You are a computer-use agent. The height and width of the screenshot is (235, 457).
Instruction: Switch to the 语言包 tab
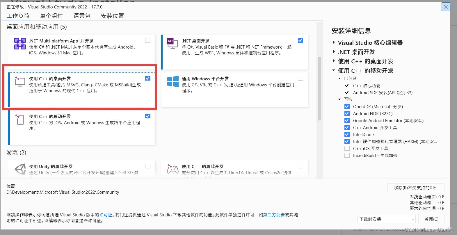tap(82, 16)
